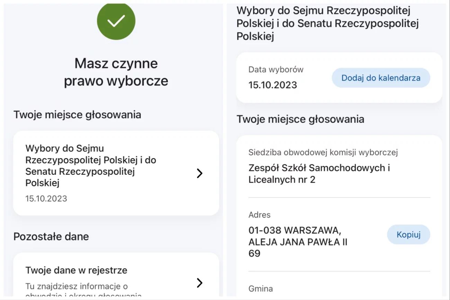450x300 pixels.
Task: Tap the green checkmark confirmation icon
Action: click(116, 21)
